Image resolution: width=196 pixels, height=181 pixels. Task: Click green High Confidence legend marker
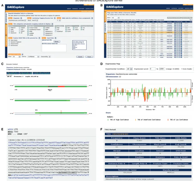point(108,120)
